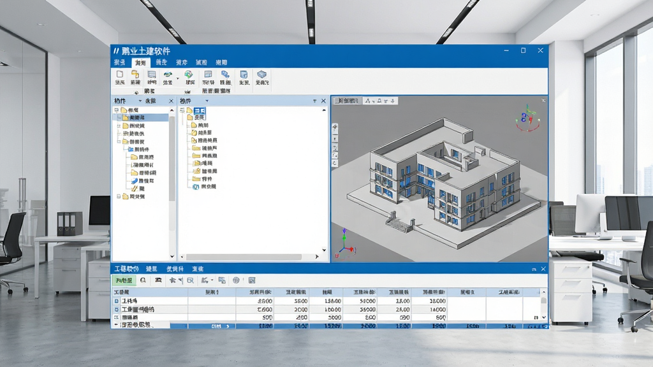Expand the bottom folder node in the left tree

119,196
